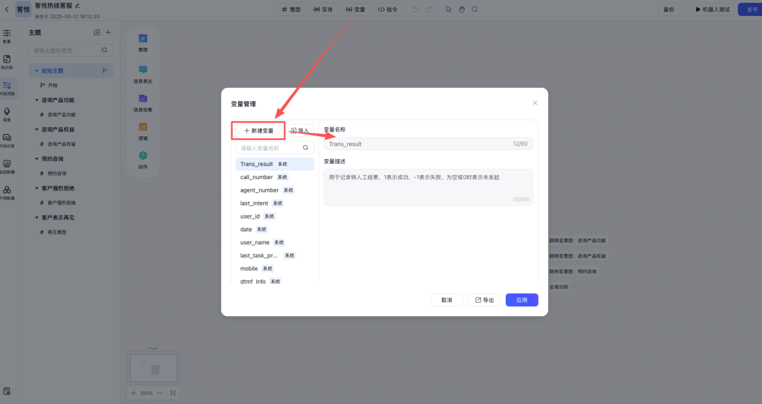Viewport: 762px width, 404px height.
Task: Open the 对话记录 sidebar section
Action: click(x=8, y=140)
